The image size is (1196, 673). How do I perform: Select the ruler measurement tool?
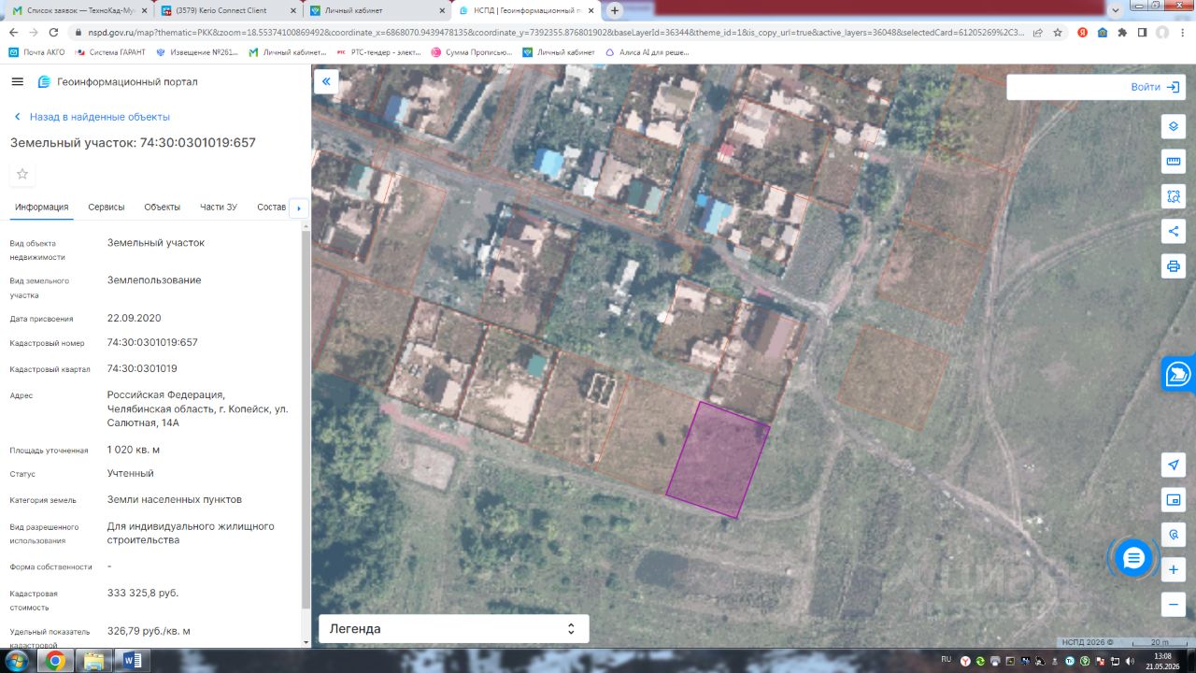point(1174,161)
